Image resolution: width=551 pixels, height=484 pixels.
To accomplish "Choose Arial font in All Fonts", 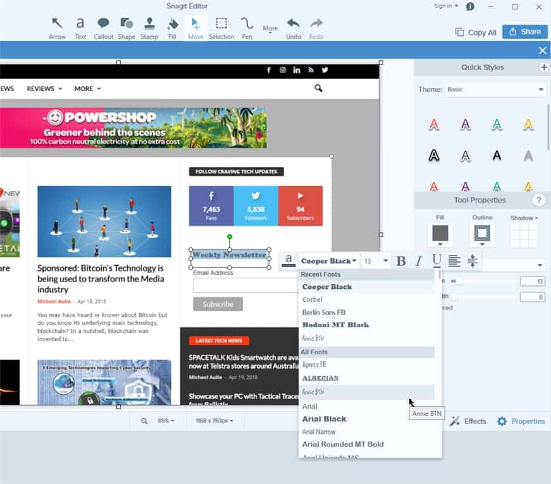I will [366, 406].
